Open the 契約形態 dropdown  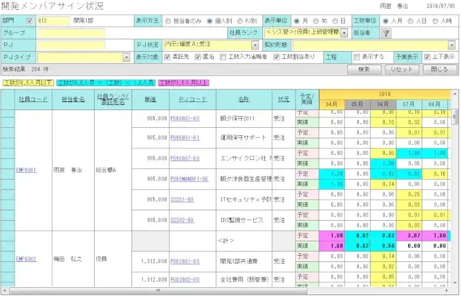[451, 45]
